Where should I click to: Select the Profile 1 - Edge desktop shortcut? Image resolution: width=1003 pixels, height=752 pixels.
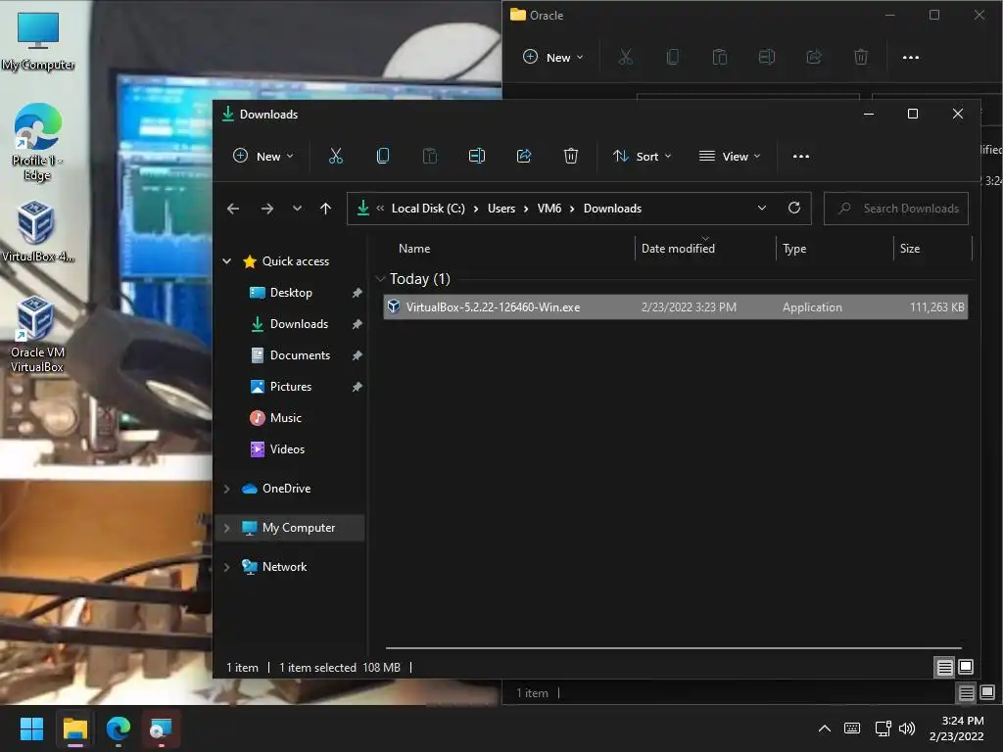coord(37,142)
